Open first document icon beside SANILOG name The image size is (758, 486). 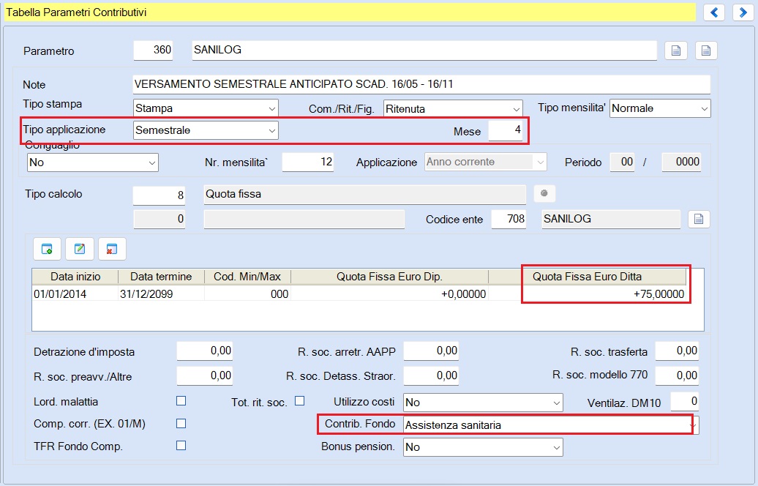(x=676, y=51)
